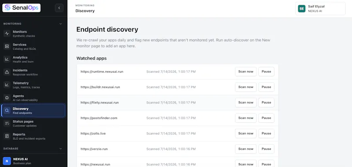
Task: Click the SE user avatar
Action: pyautogui.click(x=302, y=9)
